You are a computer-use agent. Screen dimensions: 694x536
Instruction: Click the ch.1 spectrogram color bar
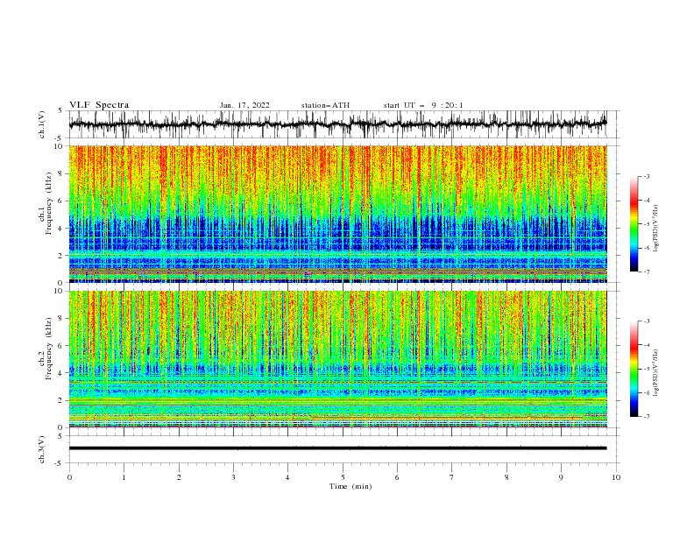click(634, 224)
